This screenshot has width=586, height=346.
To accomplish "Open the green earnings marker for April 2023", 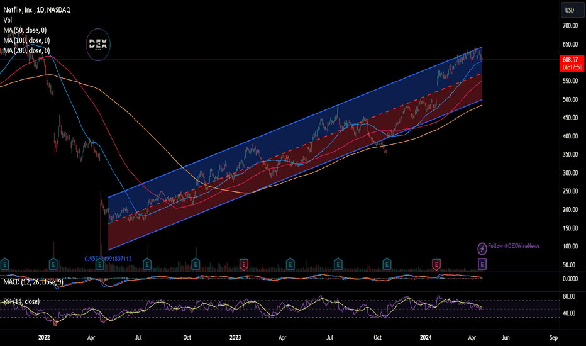I will coord(290,264).
